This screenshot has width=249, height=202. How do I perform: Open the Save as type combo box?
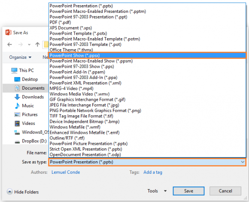point(147,162)
